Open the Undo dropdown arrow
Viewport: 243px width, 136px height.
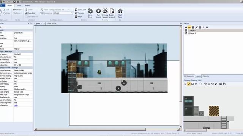[22, 9]
